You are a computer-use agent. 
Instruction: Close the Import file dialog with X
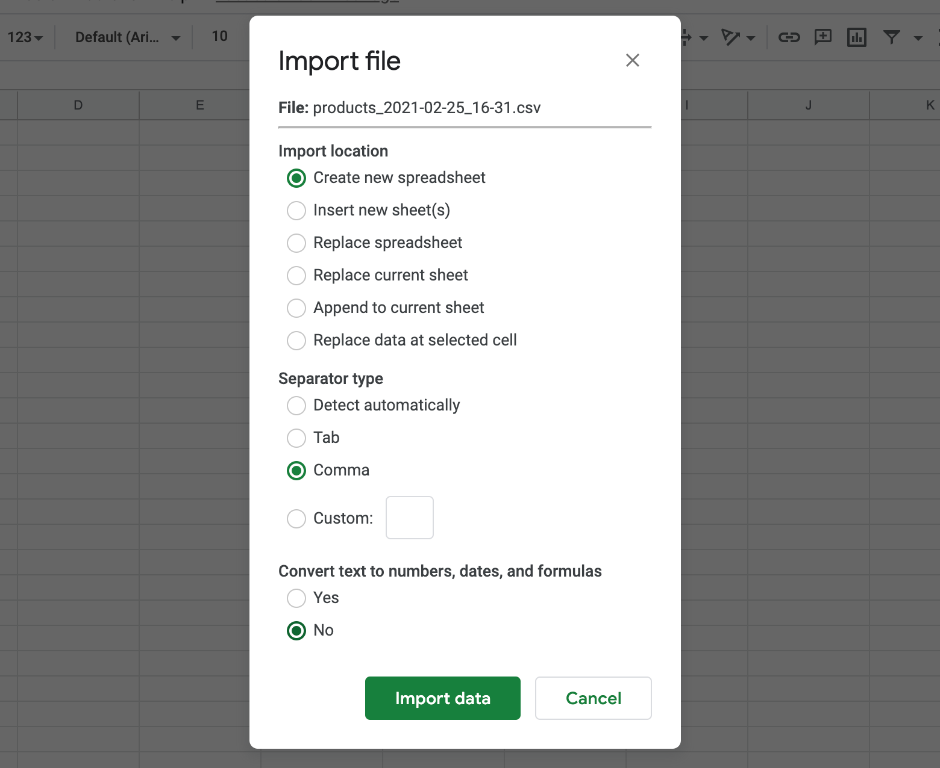point(632,60)
